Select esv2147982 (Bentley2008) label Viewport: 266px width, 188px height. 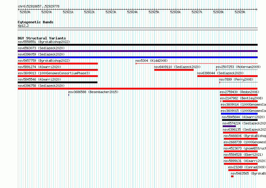pos(241,98)
